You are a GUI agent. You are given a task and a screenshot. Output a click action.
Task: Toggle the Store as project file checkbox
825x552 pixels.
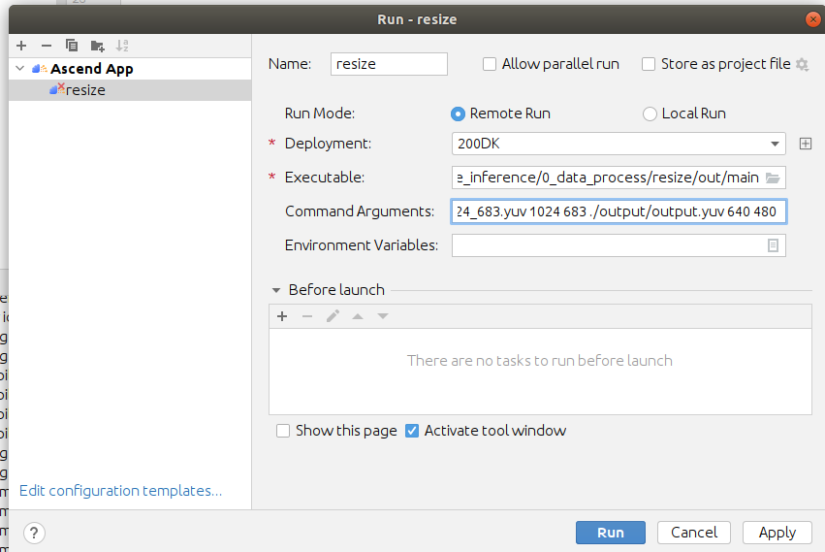(650, 64)
